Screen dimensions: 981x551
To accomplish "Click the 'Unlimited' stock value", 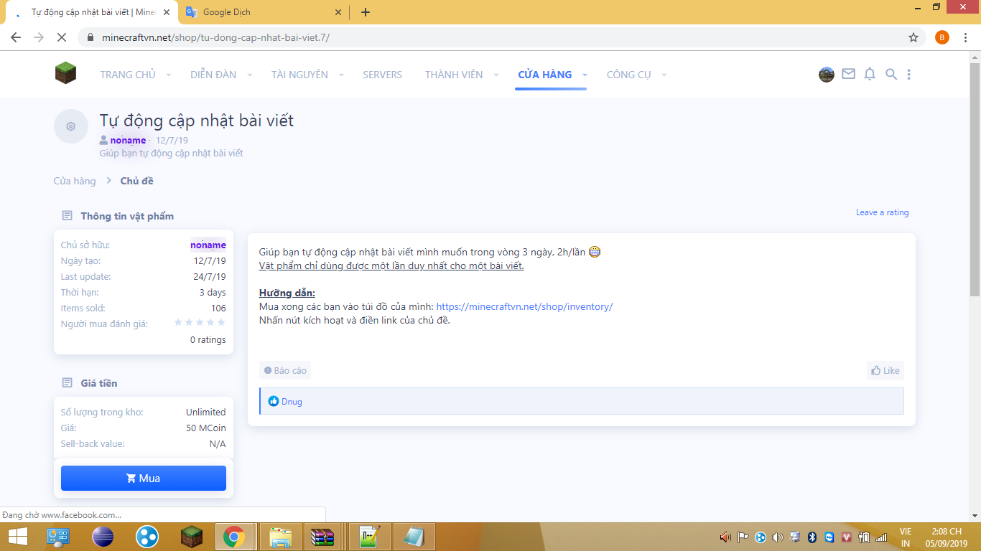I will click(x=206, y=413).
